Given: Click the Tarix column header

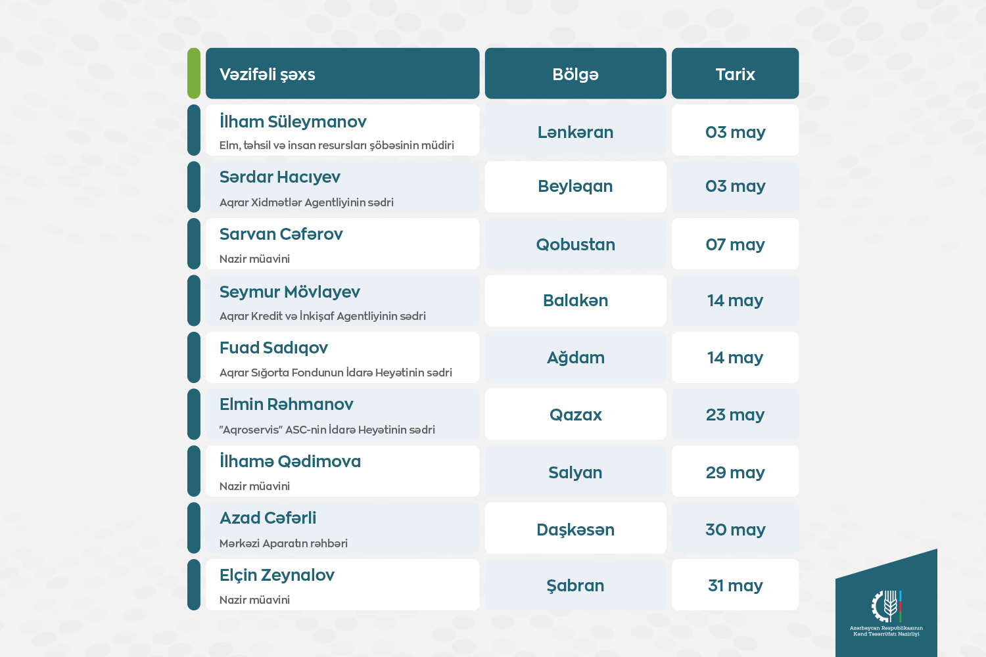Looking at the screenshot, I should point(735,74).
